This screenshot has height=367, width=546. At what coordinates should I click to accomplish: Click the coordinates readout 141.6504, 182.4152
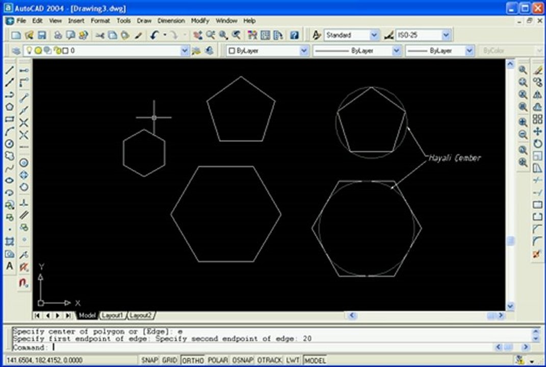tap(44, 360)
